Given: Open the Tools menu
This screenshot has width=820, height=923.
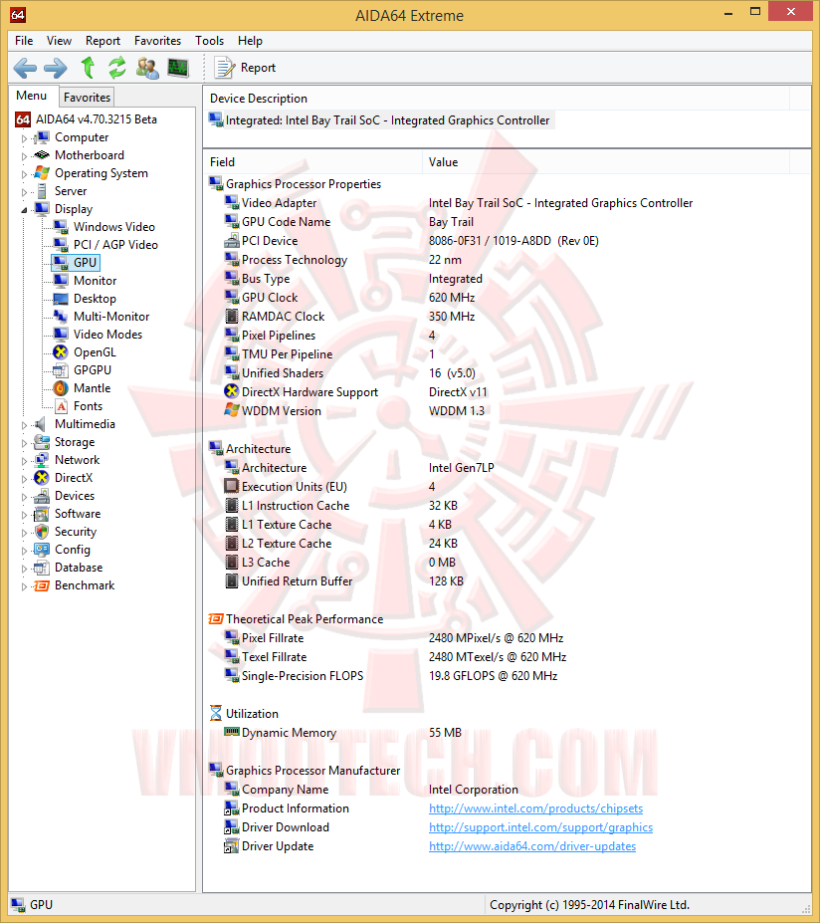Looking at the screenshot, I should tap(209, 41).
